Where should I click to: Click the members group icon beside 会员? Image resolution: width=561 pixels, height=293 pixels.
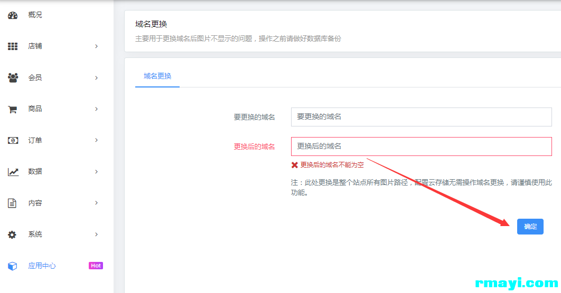pos(13,77)
